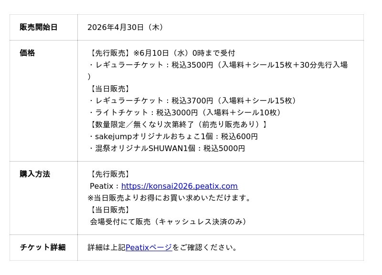Click the 数量限定 heading line
Viewport: 382px width, 275px height.
(178, 124)
